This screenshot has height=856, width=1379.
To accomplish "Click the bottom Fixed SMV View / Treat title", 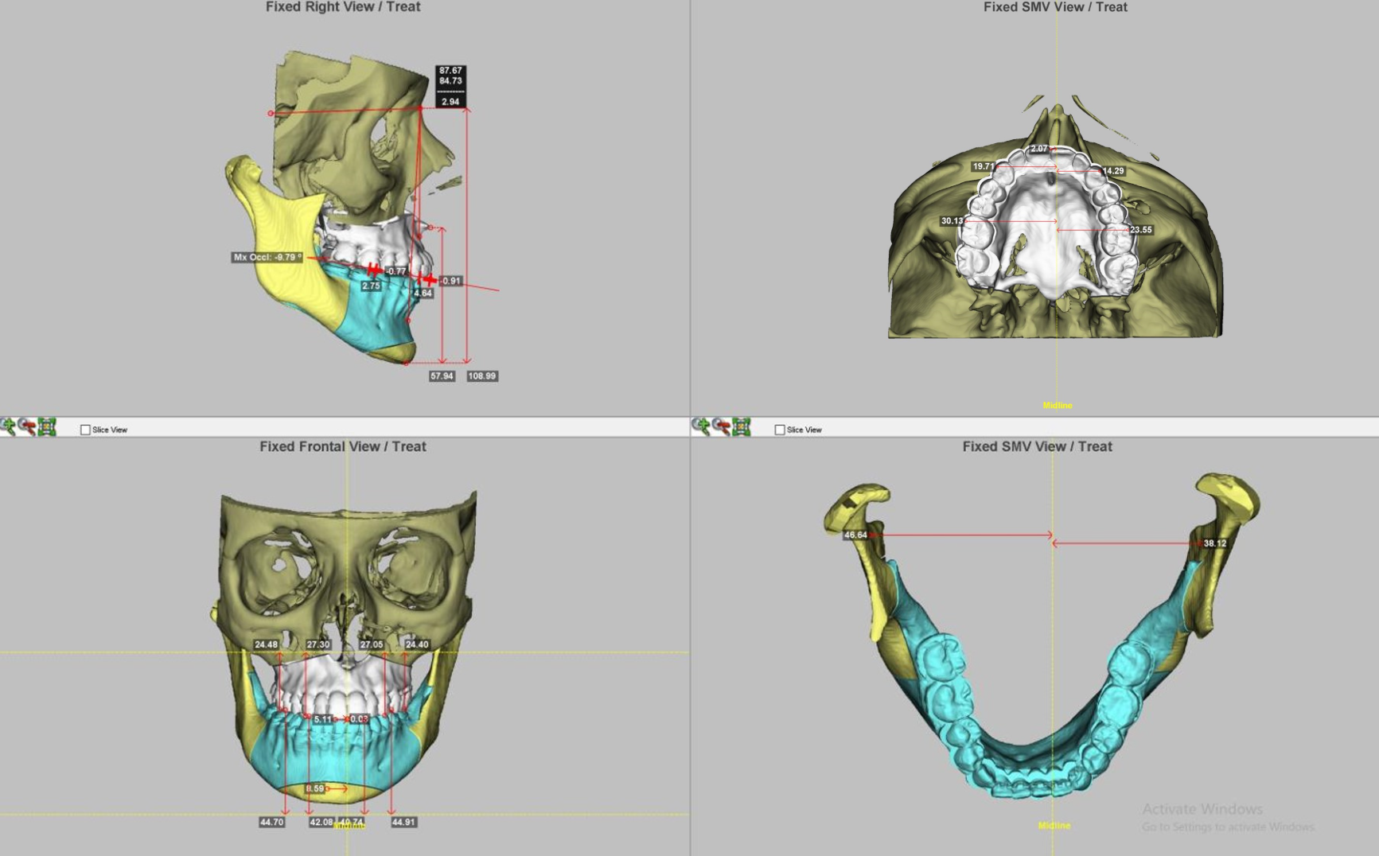I will pos(1037,446).
